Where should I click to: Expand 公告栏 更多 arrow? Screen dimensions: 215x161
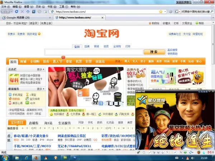coord(44,69)
